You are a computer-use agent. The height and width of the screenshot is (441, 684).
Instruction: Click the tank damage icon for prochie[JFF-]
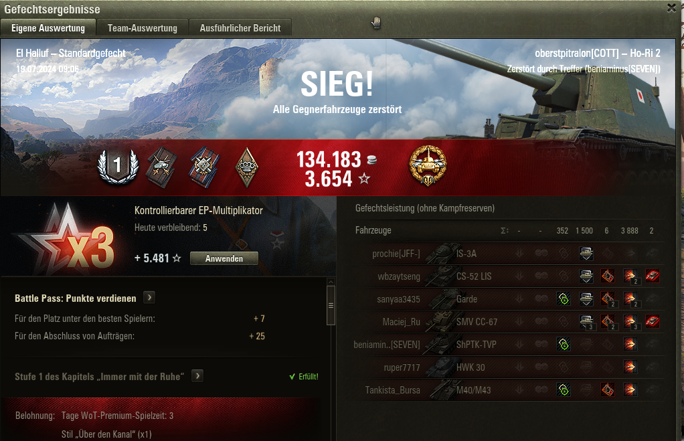586,253
